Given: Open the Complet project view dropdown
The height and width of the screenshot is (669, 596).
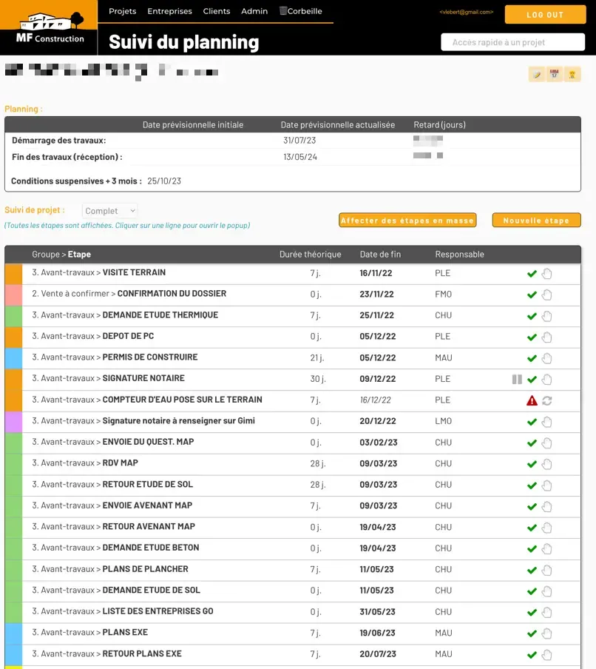Looking at the screenshot, I should pyautogui.click(x=109, y=211).
